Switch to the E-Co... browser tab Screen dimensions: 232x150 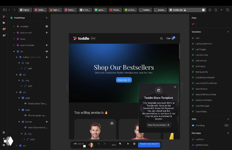(x=85, y=10)
